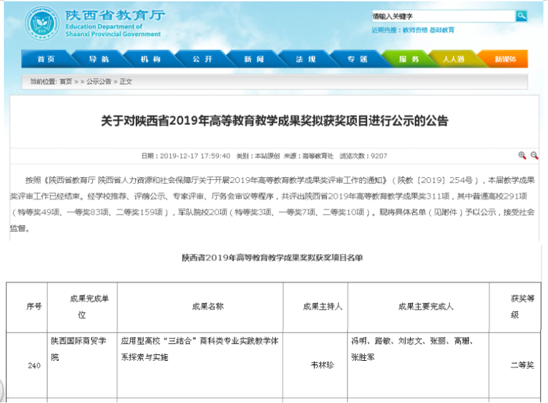Click the 来源：高等教育处 text
The height and width of the screenshot is (403, 548).
(x=309, y=156)
